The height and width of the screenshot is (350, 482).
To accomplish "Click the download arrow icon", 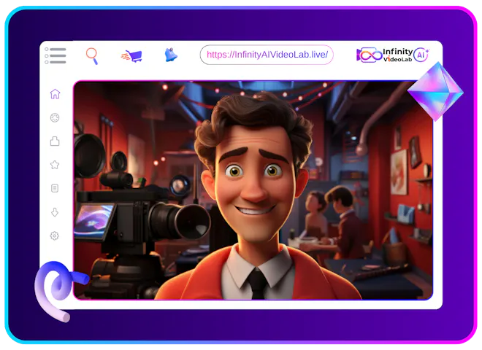I will coord(55,212).
